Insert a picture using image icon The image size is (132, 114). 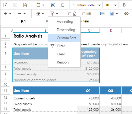102,14
